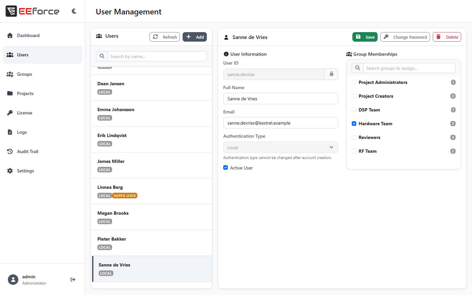Click the magnifier icon in users search
The image size is (472, 295).
click(x=102, y=56)
